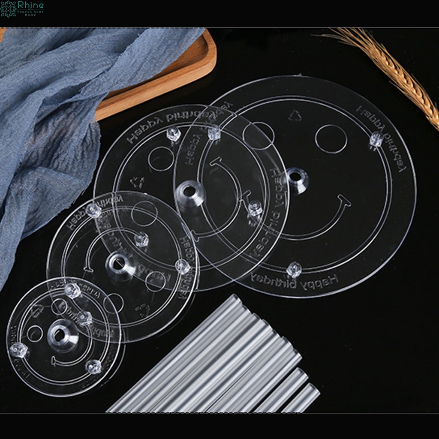
Task: Click the Rhine brand logo
Action: (22, 9)
